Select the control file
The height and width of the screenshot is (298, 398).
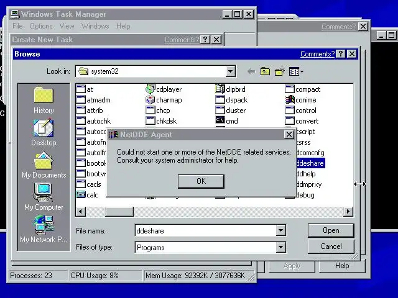[300, 111]
